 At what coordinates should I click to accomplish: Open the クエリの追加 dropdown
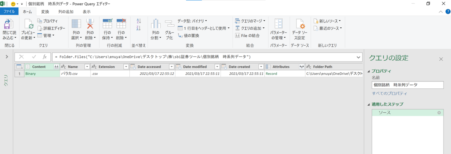tap(250, 28)
